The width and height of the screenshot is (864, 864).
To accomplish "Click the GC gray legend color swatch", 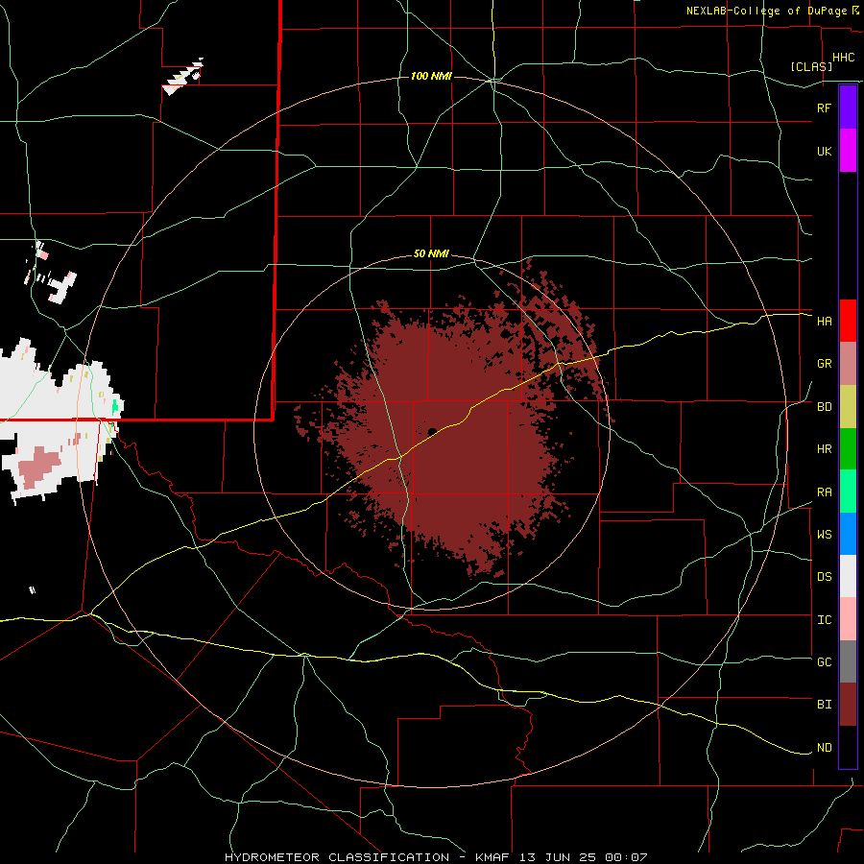I will (x=848, y=661).
